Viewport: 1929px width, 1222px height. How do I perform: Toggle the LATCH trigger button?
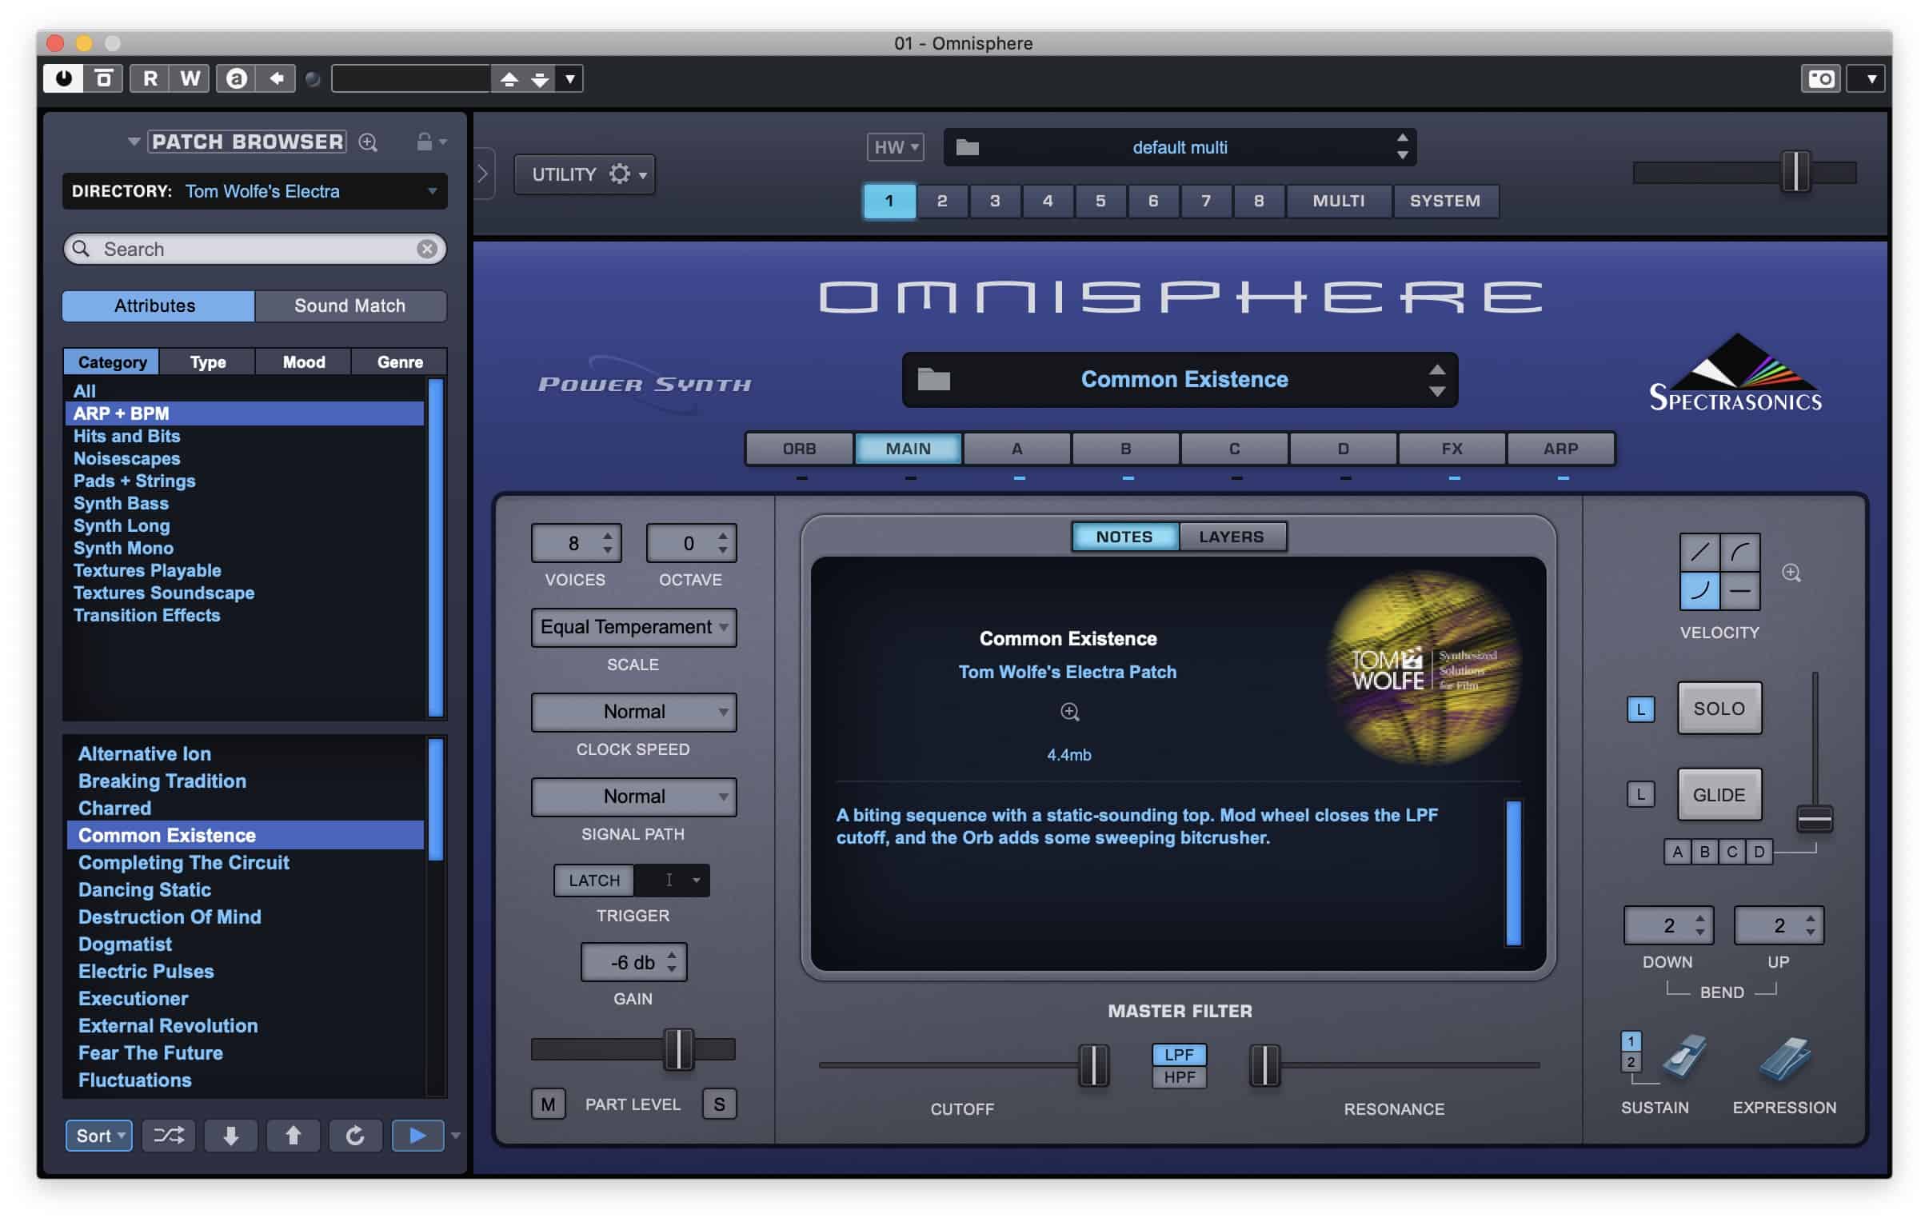coord(593,880)
